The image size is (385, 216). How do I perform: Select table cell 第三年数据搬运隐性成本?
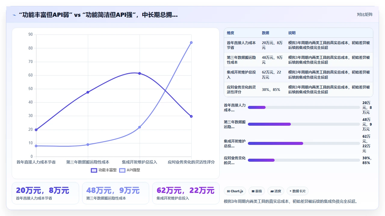[241, 60]
